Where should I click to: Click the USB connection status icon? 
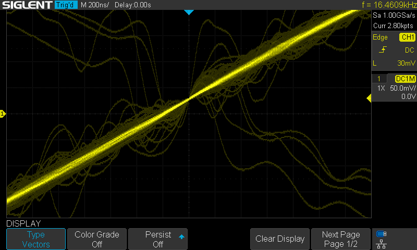click(382, 234)
